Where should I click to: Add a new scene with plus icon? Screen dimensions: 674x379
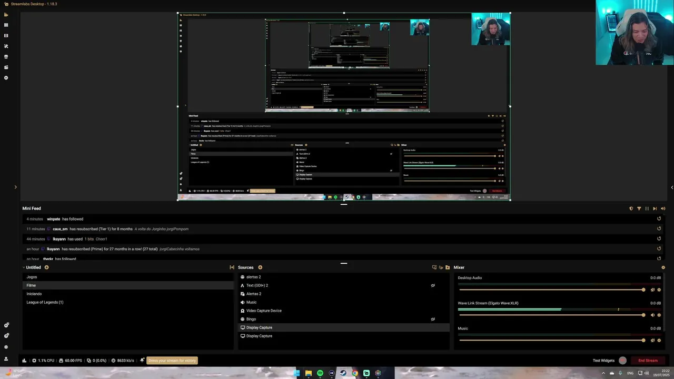point(46,267)
